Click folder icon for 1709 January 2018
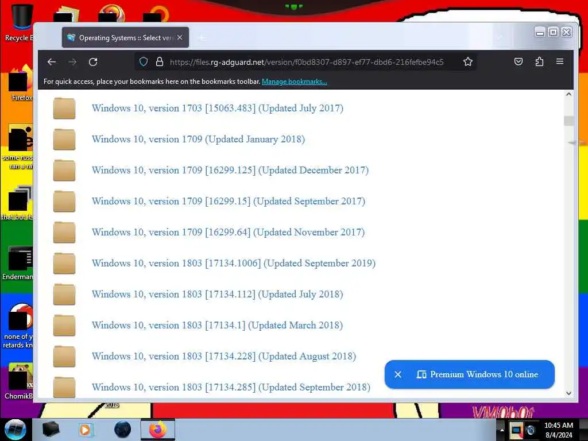 (x=64, y=140)
